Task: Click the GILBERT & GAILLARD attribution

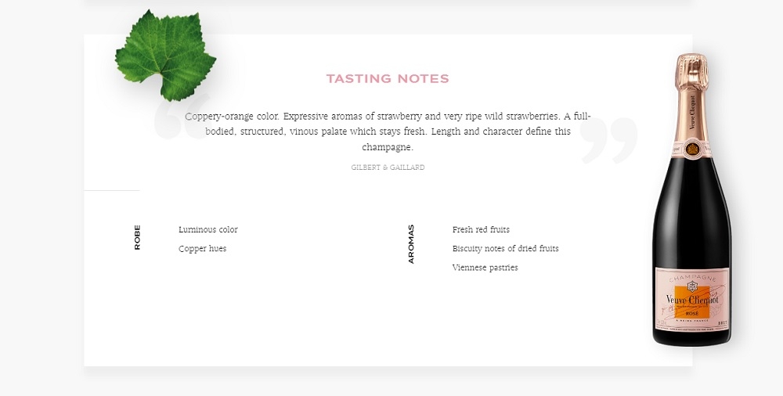Action: (388, 167)
